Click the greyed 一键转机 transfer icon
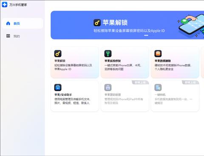The width and height of the screenshot is (204, 156). point(158,87)
